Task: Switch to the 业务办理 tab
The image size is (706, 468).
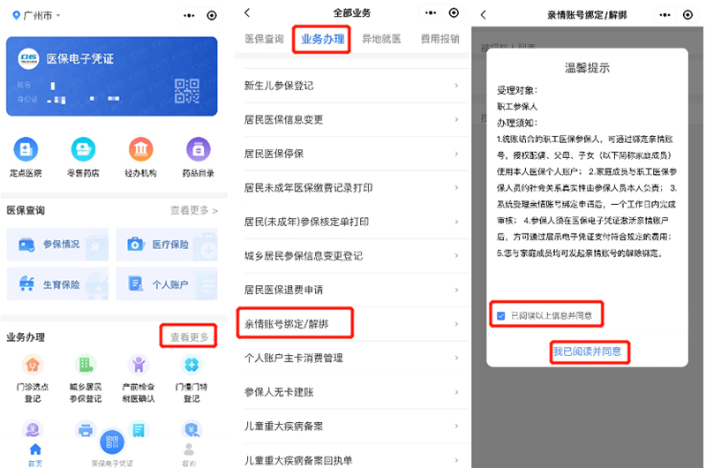Action: click(323, 39)
